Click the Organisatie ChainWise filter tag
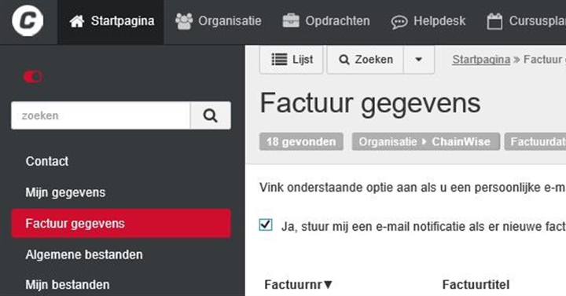 426,141
